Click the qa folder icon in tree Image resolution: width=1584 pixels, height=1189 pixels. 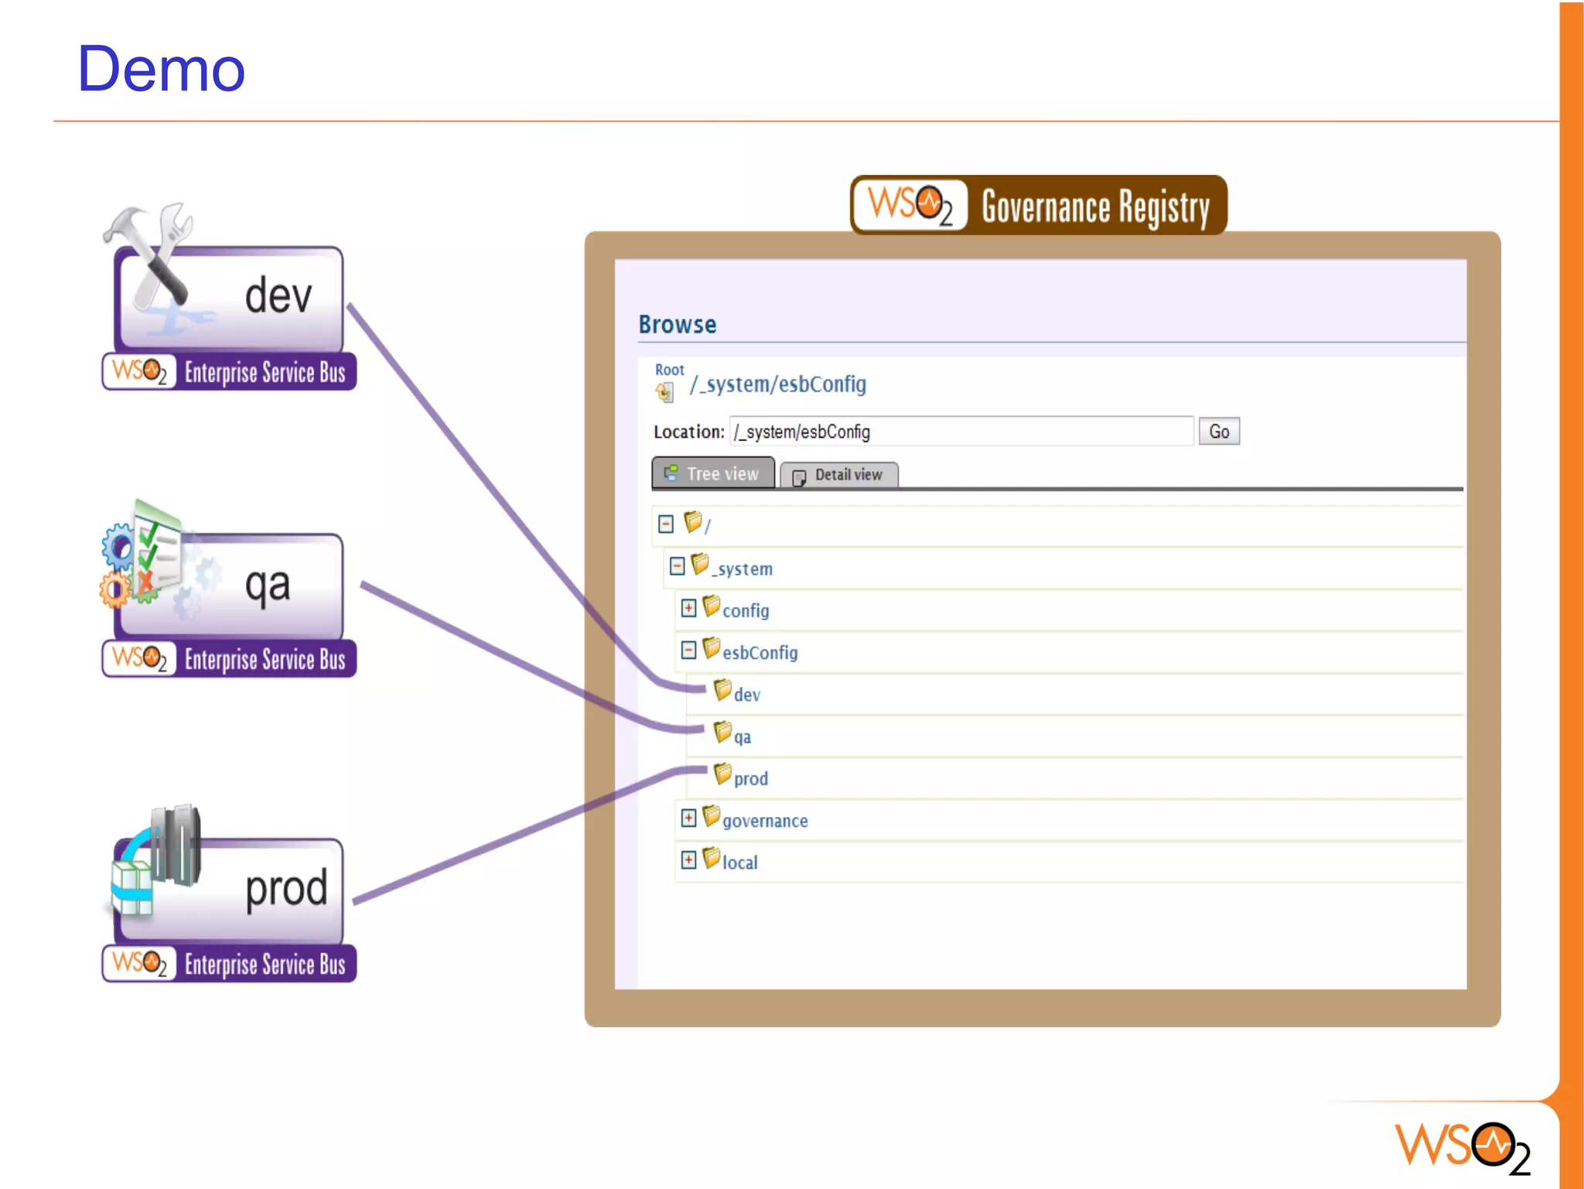pyautogui.click(x=722, y=732)
